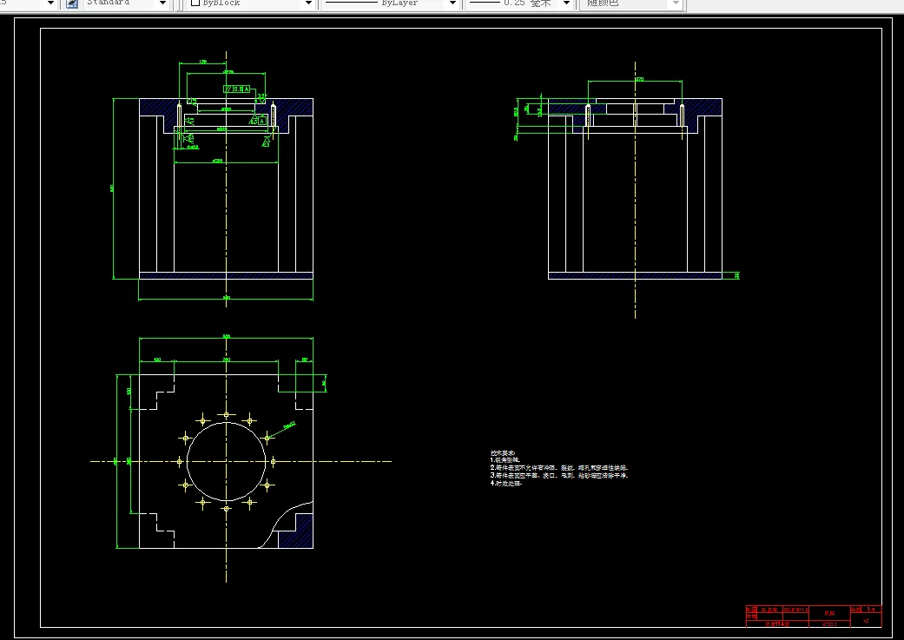Select the technical requirement line starting with 3
This screenshot has width=904, height=640.
pyautogui.click(x=558, y=476)
